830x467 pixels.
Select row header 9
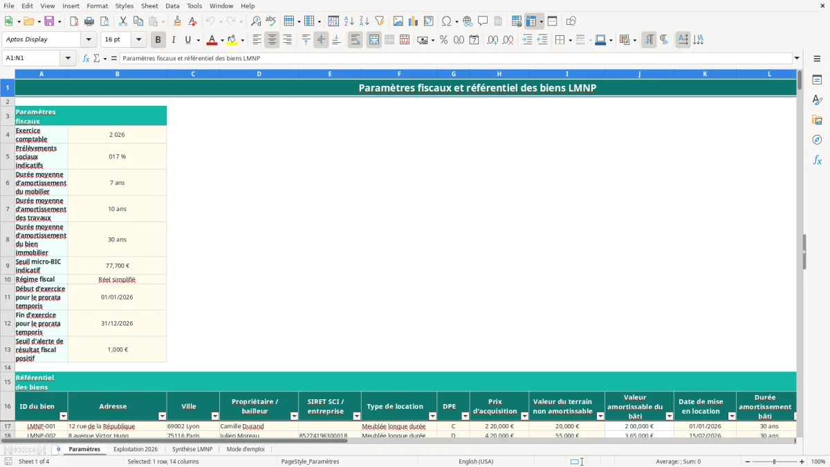(x=8, y=266)
